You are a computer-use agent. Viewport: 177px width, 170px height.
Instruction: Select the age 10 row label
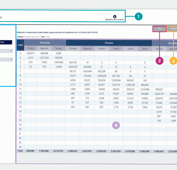point(20,85)
